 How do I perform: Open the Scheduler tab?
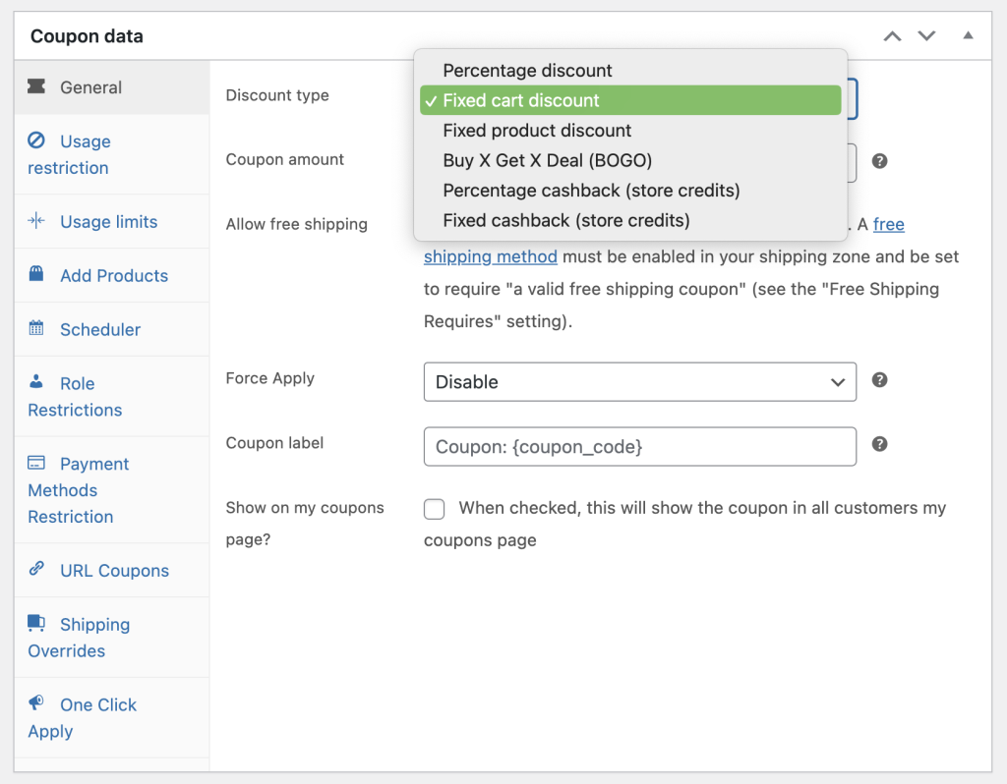point(112,329)
